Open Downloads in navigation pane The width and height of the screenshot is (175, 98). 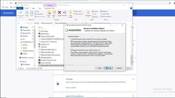26,30
